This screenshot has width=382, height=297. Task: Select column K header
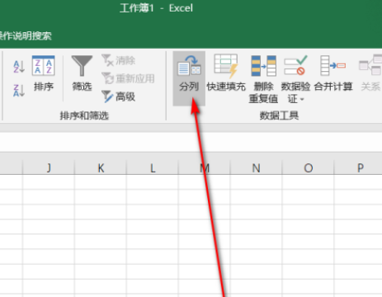101,167
